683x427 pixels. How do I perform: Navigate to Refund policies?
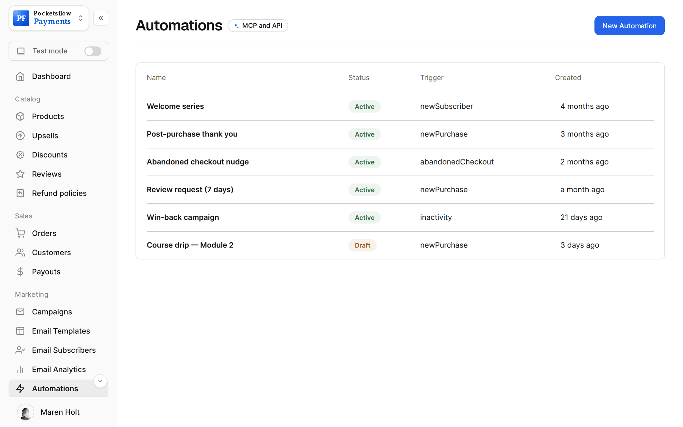pos(58,193)
